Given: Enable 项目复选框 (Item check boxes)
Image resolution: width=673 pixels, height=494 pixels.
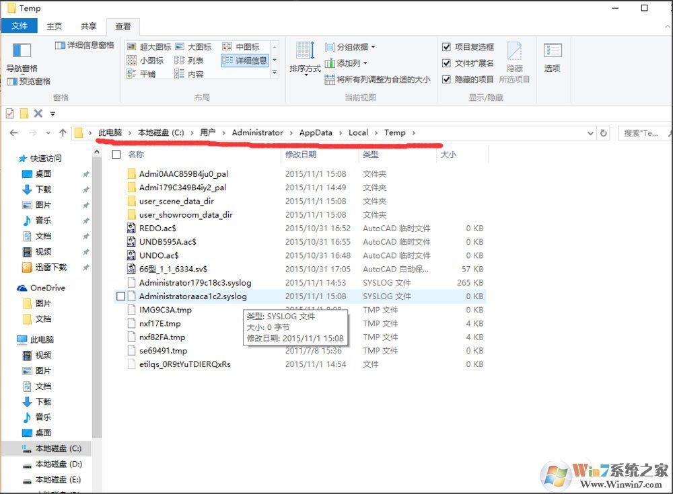Looking at the screenshot, I should [x=447, y=46].
